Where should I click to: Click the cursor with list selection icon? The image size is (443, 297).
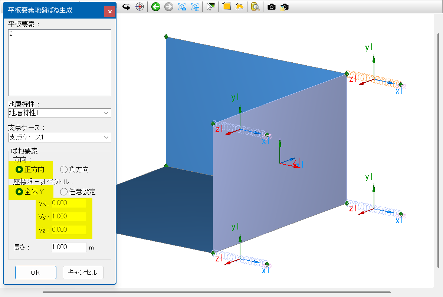click(210, 7)
